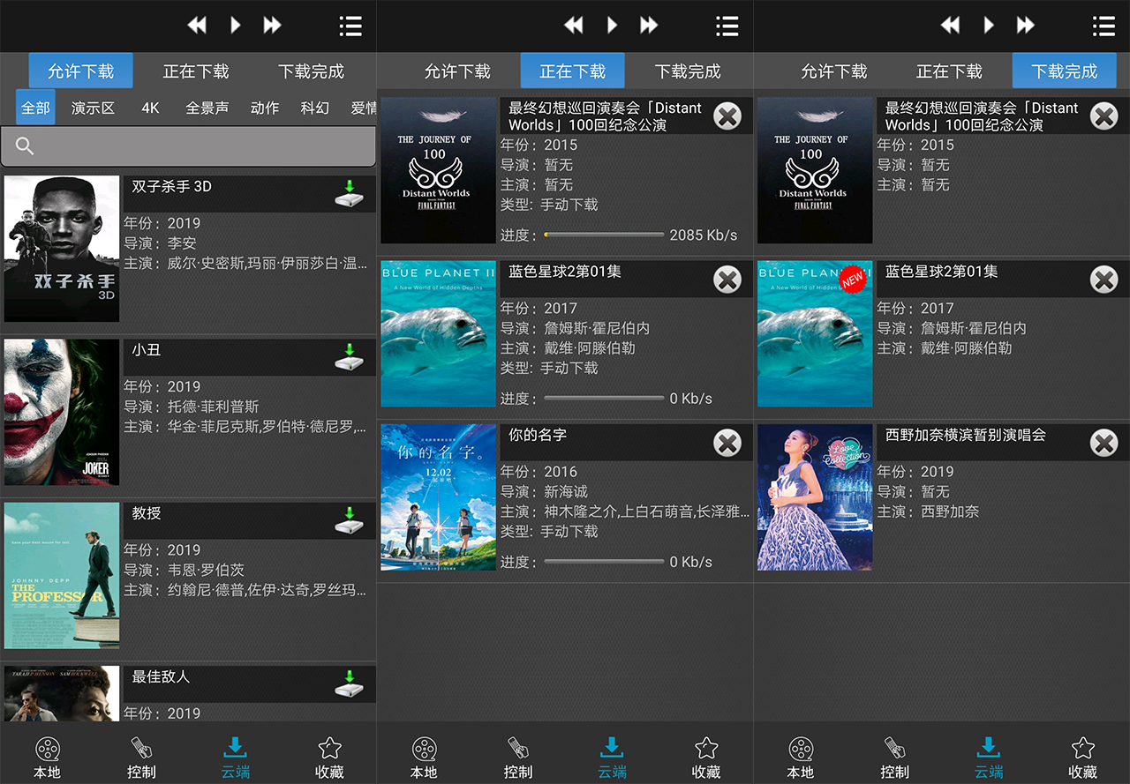Screen dimensions: 1130x784
Task: Click download icon for 小丑
Action: click(x=350, y=356)
